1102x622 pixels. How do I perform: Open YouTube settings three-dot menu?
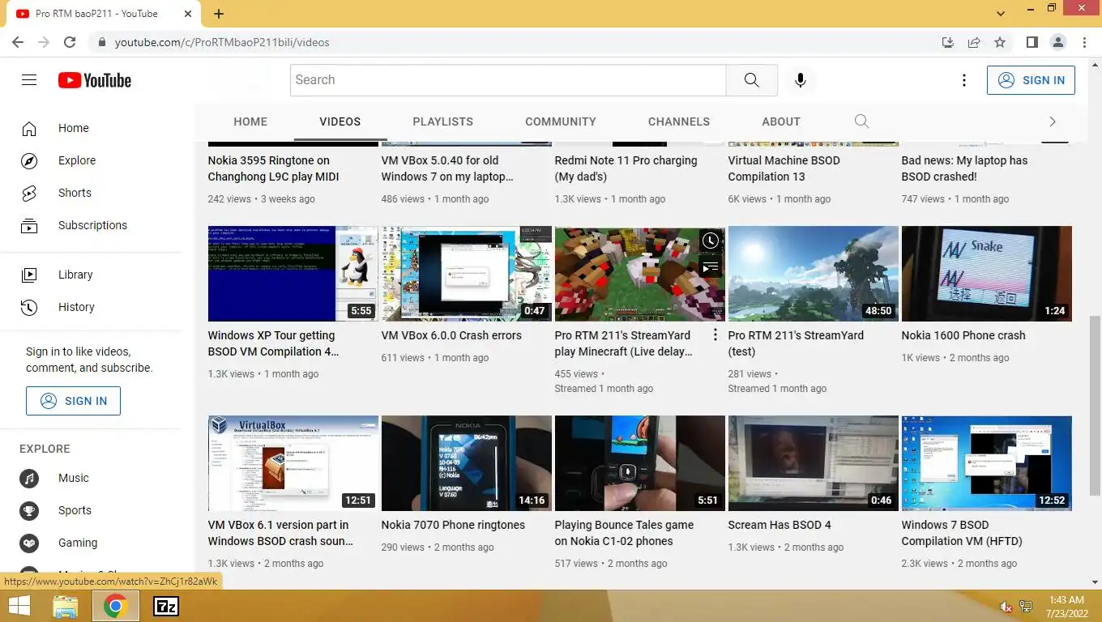(963, 80)
